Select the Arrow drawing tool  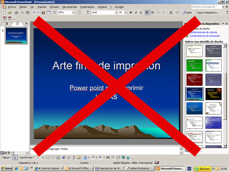pyautogui.click(x=43, y=157)
